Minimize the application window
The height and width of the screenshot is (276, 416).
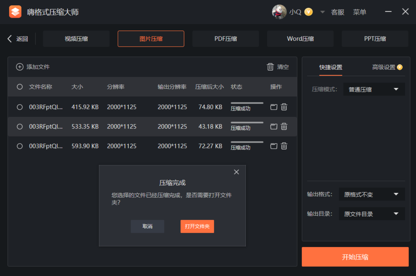coord(388,12)
